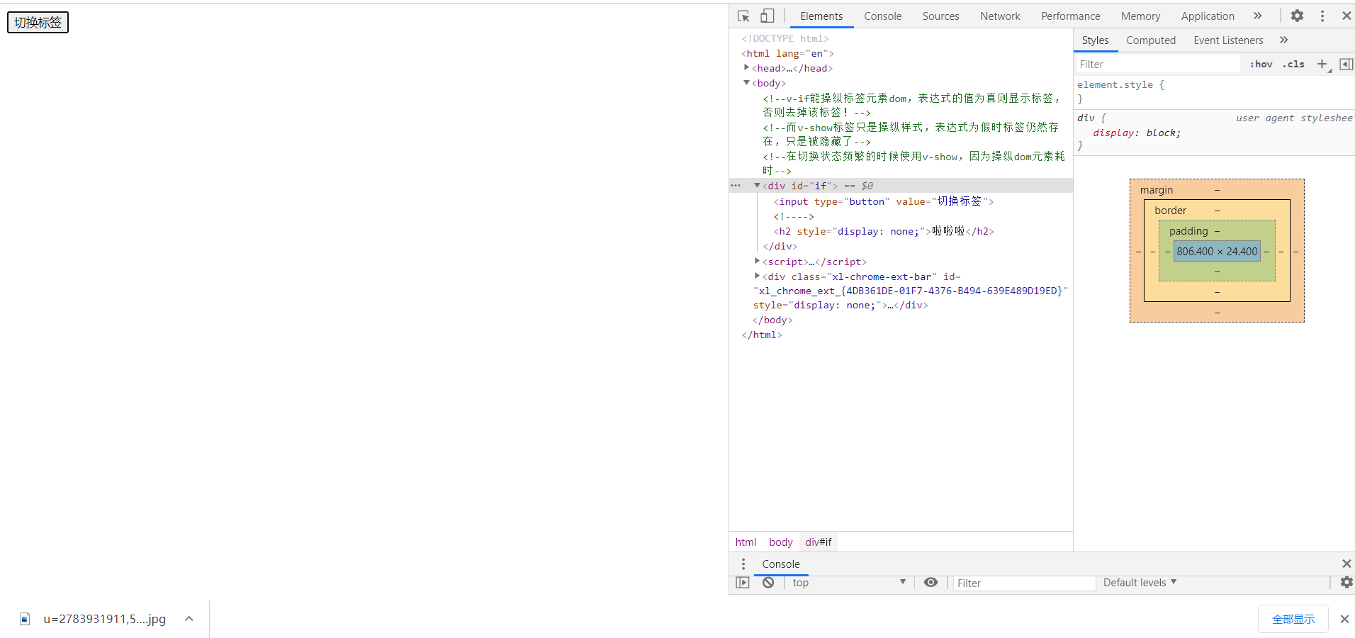
Task: Collapse the body element node
Action: coord(746,83)
